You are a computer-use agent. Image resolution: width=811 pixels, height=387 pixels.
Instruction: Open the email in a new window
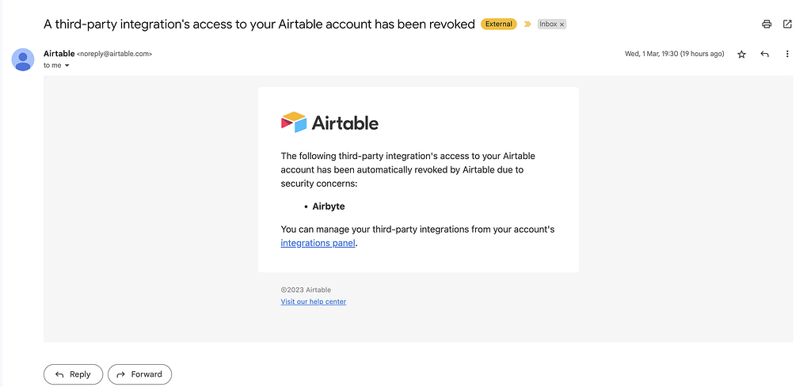[787, 24]
